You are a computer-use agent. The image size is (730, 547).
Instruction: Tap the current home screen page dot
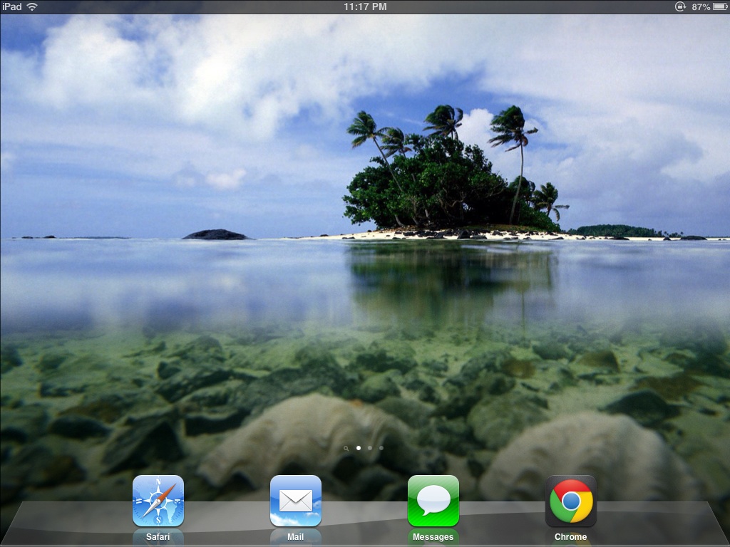[359, 448]
